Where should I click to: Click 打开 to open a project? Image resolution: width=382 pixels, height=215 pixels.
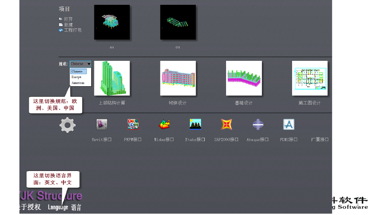coord(68,19)
